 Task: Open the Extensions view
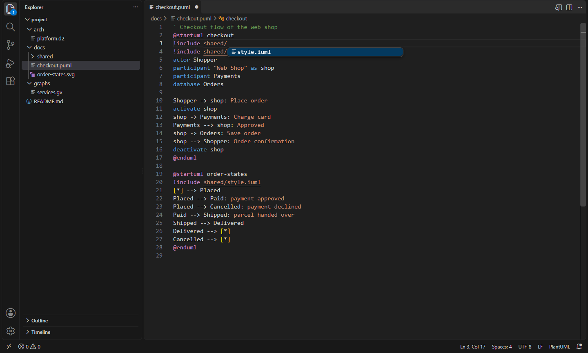11,81
